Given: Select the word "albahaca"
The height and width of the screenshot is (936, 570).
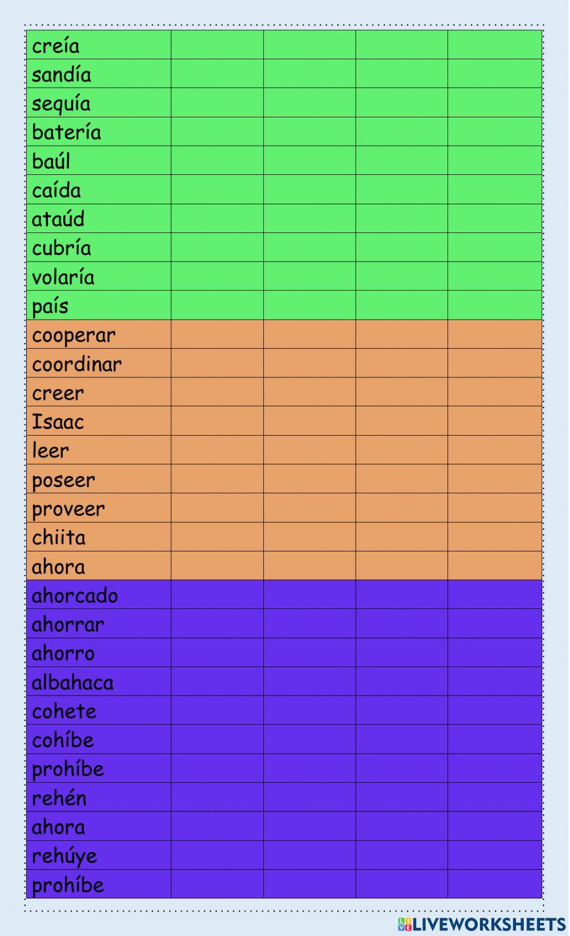Looking at the screenshot, I should pos(73,682).
